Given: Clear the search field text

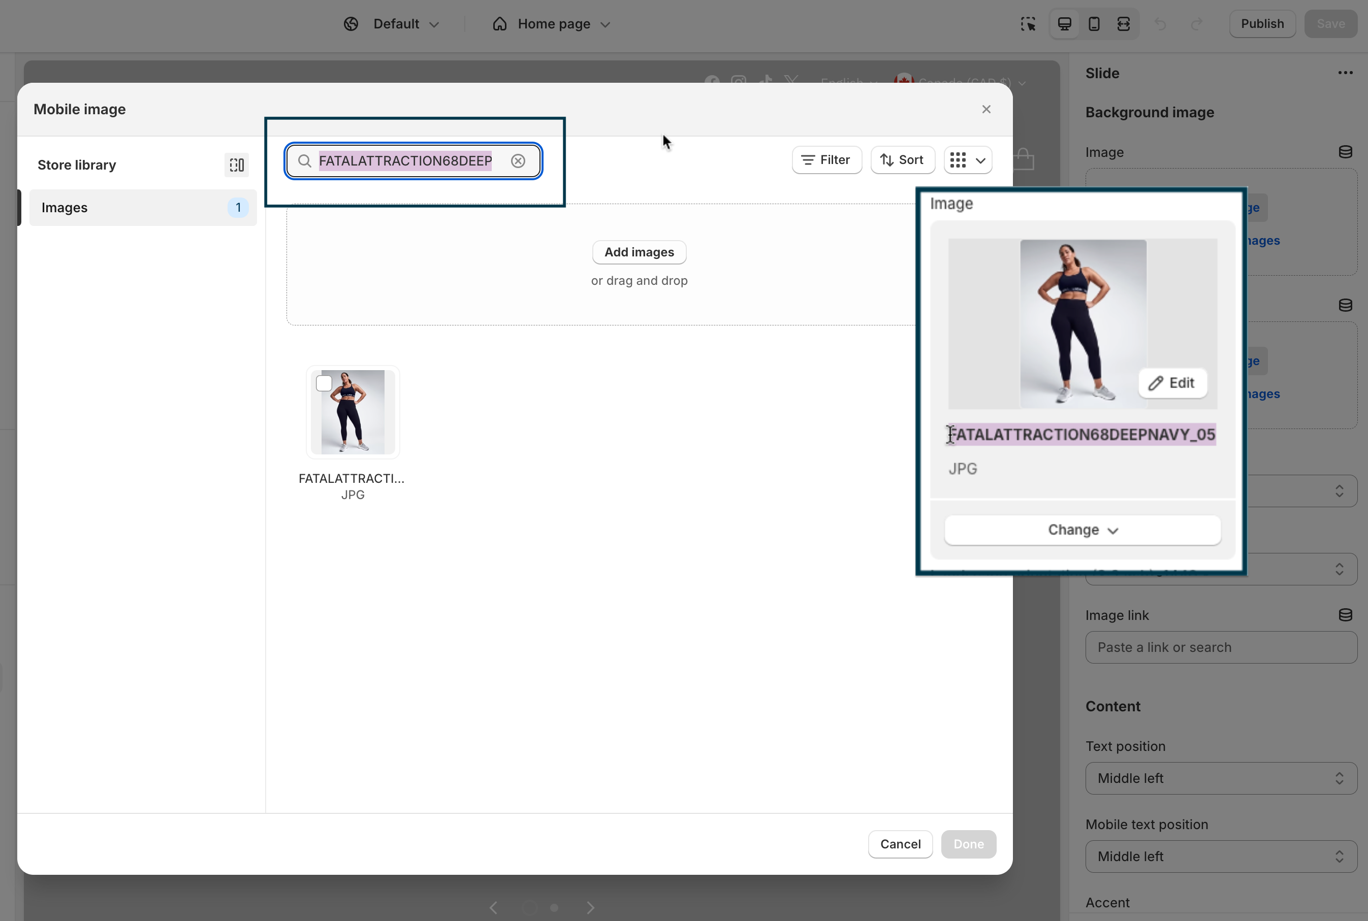Looking at the screenshot, I should click(x=518, y=161).
